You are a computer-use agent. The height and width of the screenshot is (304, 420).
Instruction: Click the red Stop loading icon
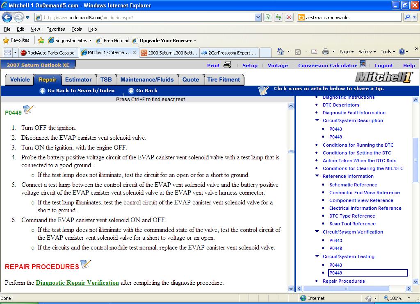[289, 18]
